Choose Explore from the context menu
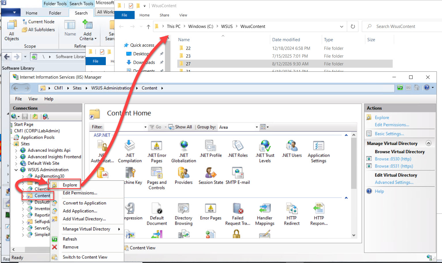The height and width of the screenshot is (263, 442). [x=70, y=185]
